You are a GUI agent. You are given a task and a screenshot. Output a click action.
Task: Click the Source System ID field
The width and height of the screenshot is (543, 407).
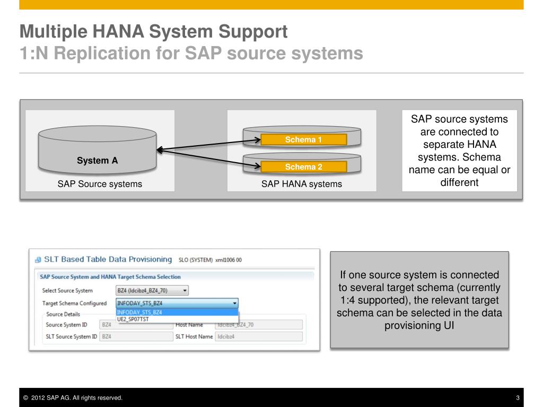136,325
